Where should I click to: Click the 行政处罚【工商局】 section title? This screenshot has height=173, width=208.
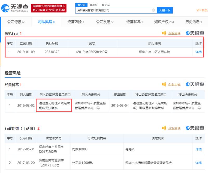(20, 128)
